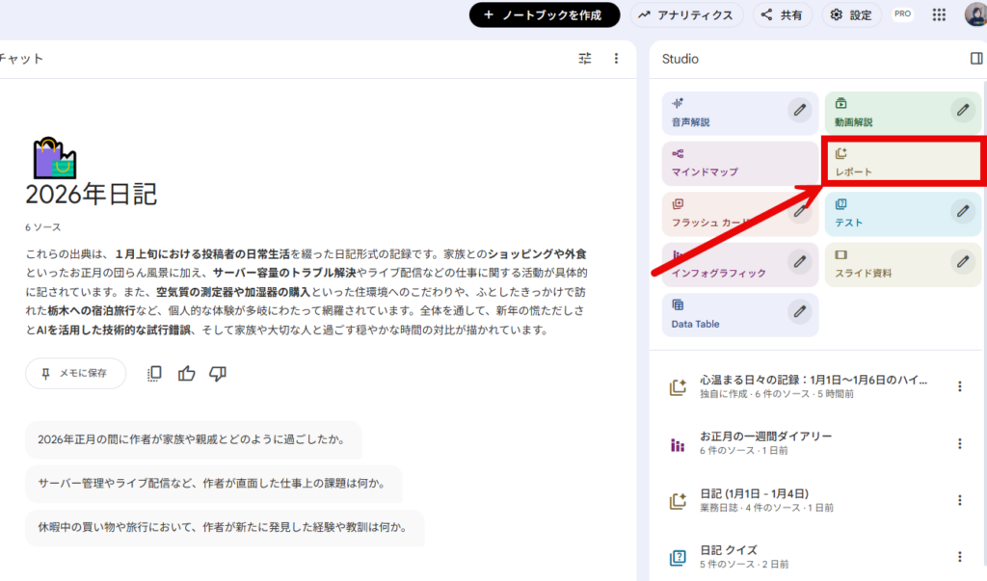Image resolution: width=987 pixels, height=581 pixels.
Task: Select the suggested question about サーバー管理やライブ配信
Action: pos(212,484)
